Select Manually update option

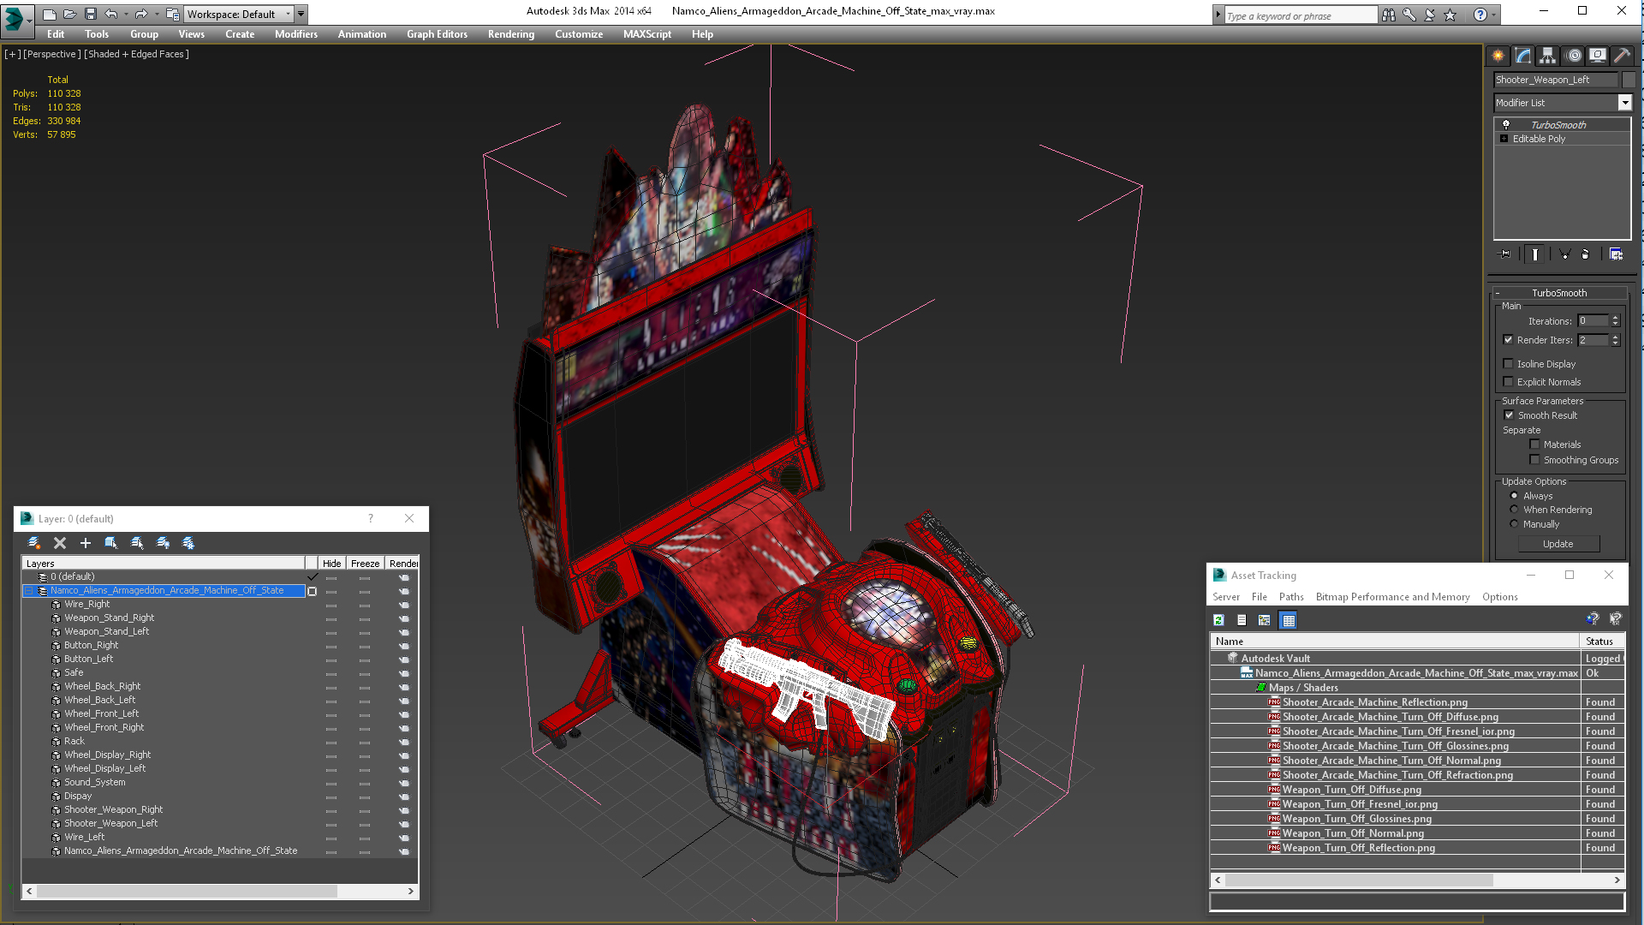(1514, 524)
